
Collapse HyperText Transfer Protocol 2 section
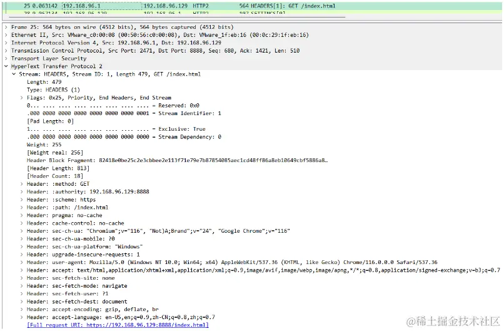6,66
